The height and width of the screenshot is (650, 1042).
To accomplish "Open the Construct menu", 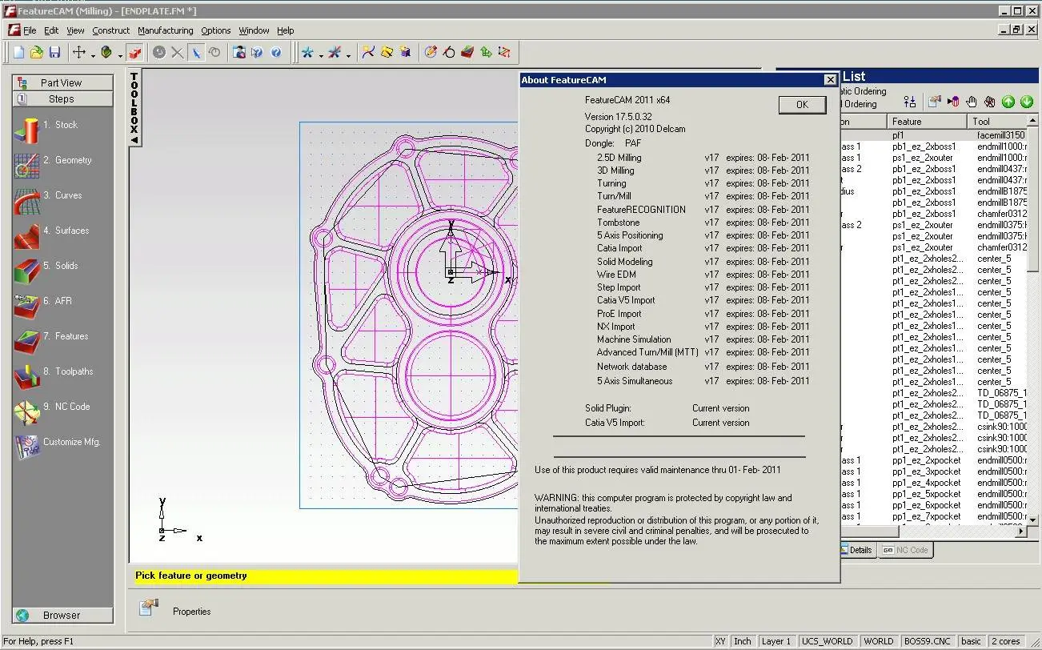I will point(110,30).
